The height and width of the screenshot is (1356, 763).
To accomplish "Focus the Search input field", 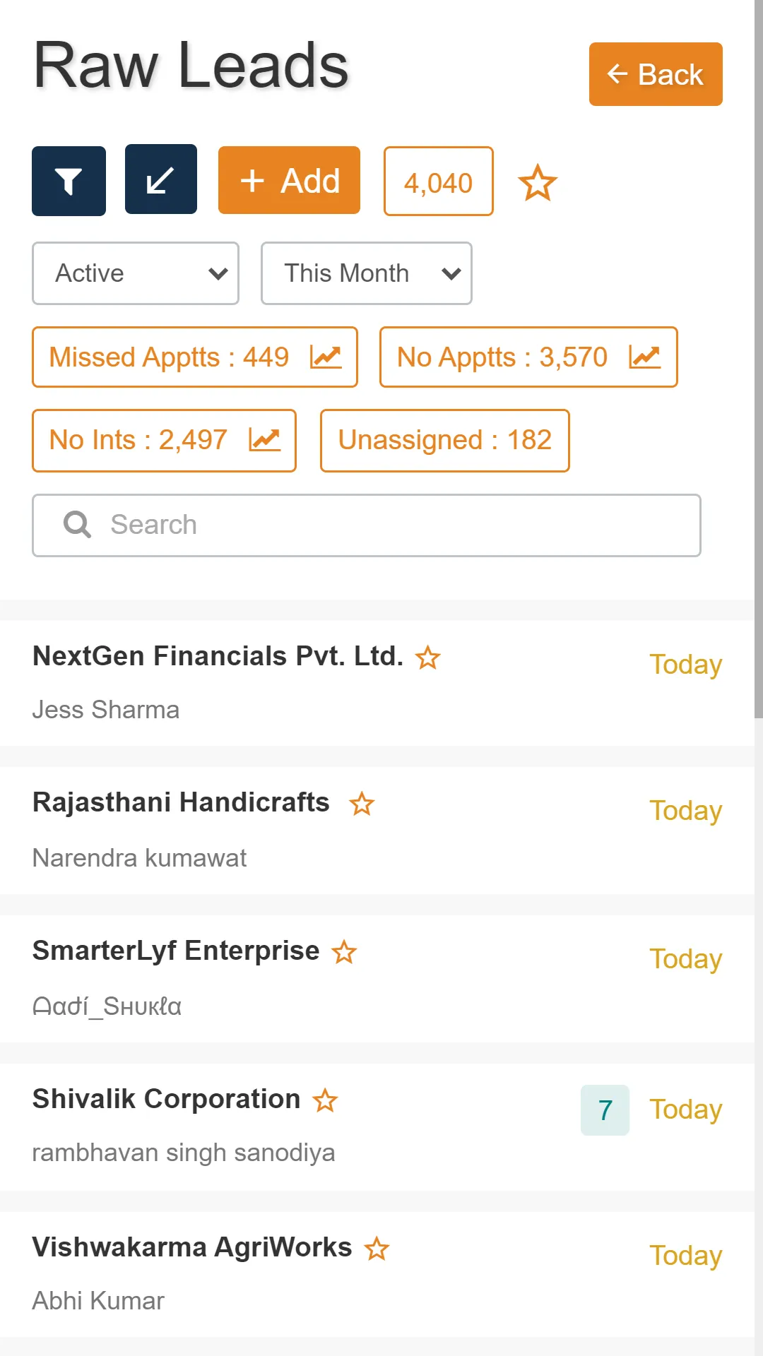I will [381, 525].
